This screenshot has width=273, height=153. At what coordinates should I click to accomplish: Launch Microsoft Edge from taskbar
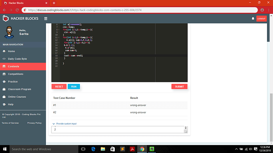[x=93, y=149]
